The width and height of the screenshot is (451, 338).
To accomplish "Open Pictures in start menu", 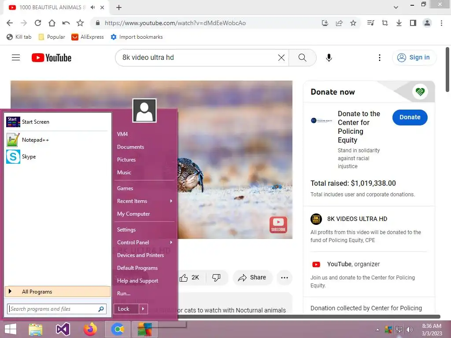I will pos(126,160).
